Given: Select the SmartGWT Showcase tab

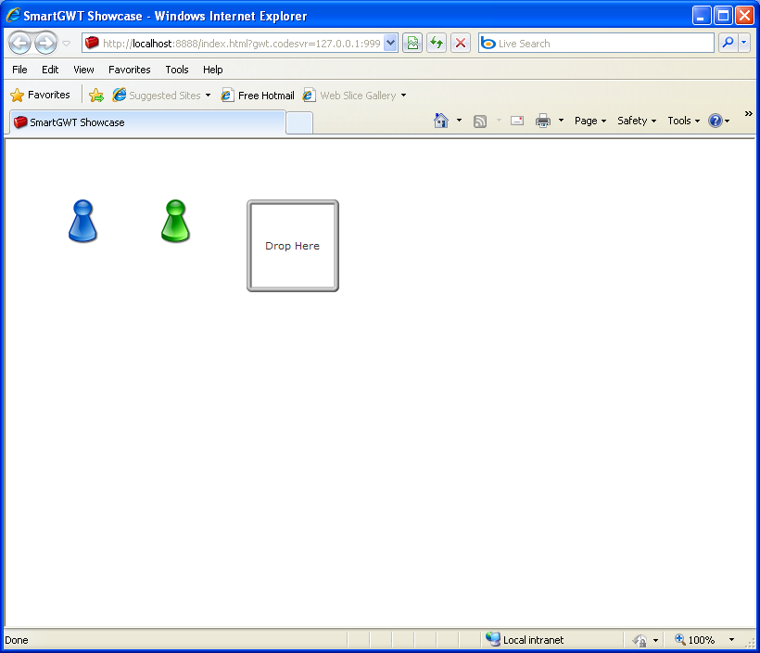Looking at the screenshot, I should (147, 122).
